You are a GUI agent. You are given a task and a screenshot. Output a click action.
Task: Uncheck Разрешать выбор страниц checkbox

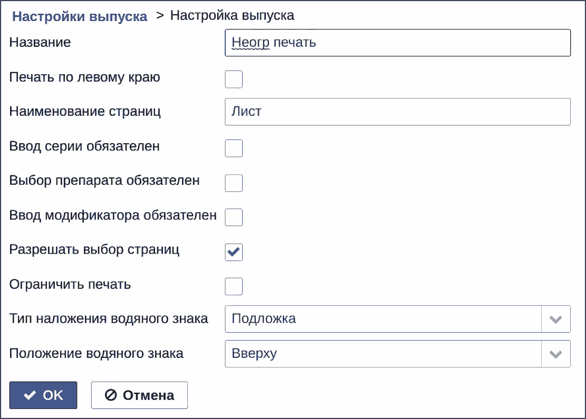pyautogui.click(x=234, y=252)
